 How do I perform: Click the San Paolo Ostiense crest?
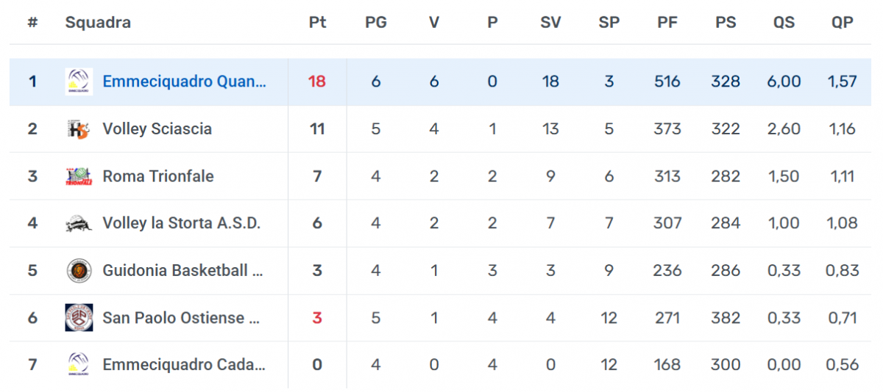[x=79, y=318]
